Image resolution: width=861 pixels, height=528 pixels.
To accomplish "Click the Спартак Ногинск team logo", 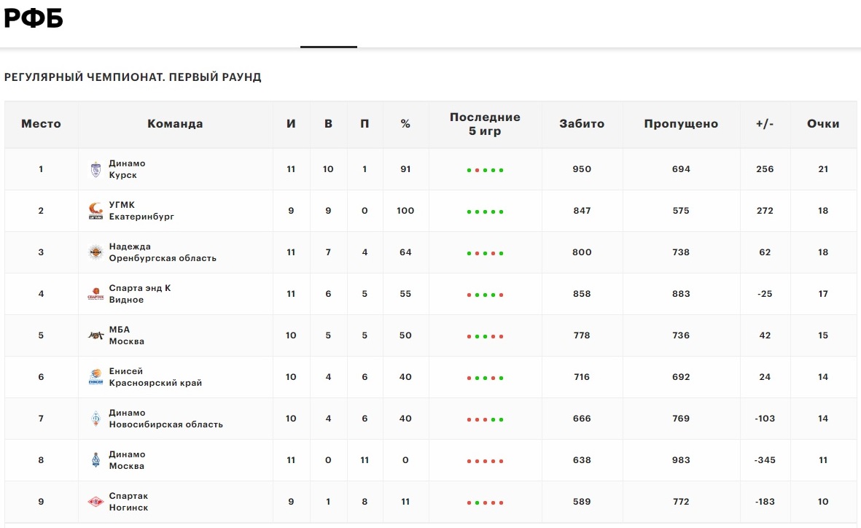I will (96, 502).
